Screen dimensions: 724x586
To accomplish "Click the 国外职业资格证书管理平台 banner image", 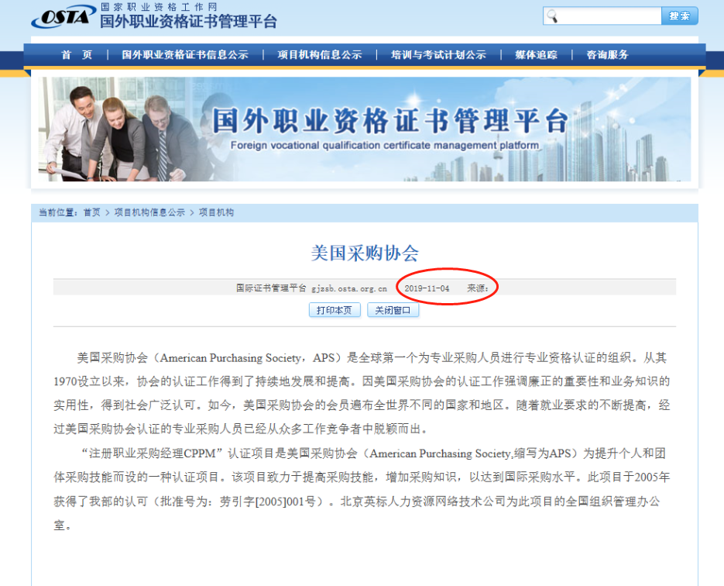I will [x=365, y=129].
